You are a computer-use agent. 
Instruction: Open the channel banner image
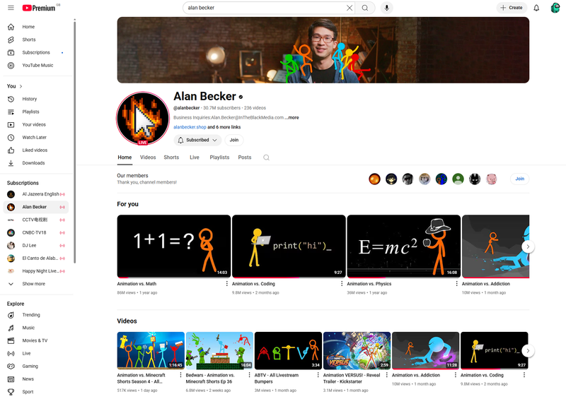pos(323,50)
